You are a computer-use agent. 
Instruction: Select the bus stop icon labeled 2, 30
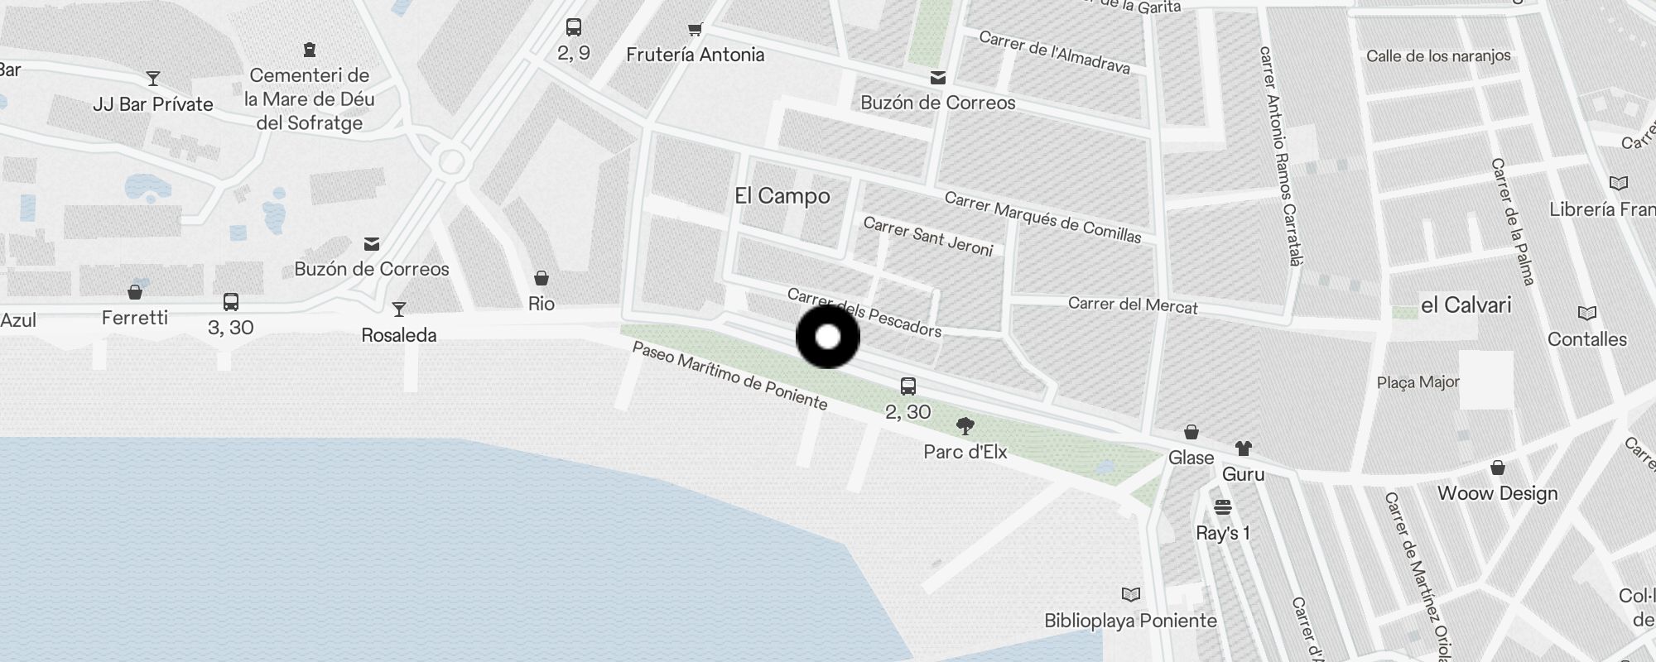click(908, 386)
